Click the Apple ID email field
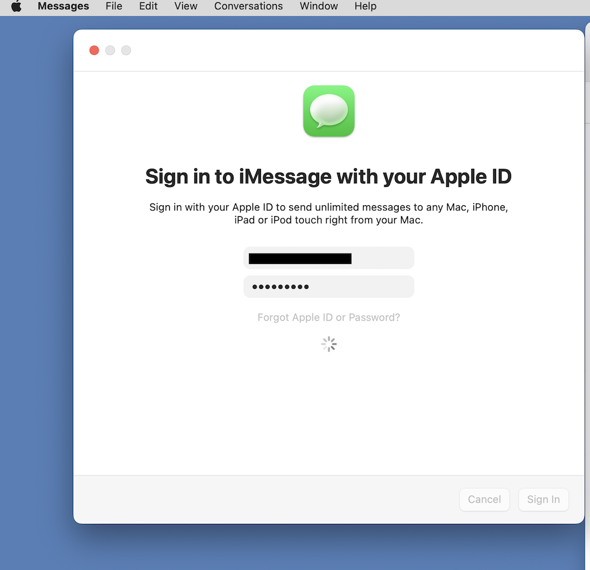Viewport: 590px width, 570px height. coord(329,258)
